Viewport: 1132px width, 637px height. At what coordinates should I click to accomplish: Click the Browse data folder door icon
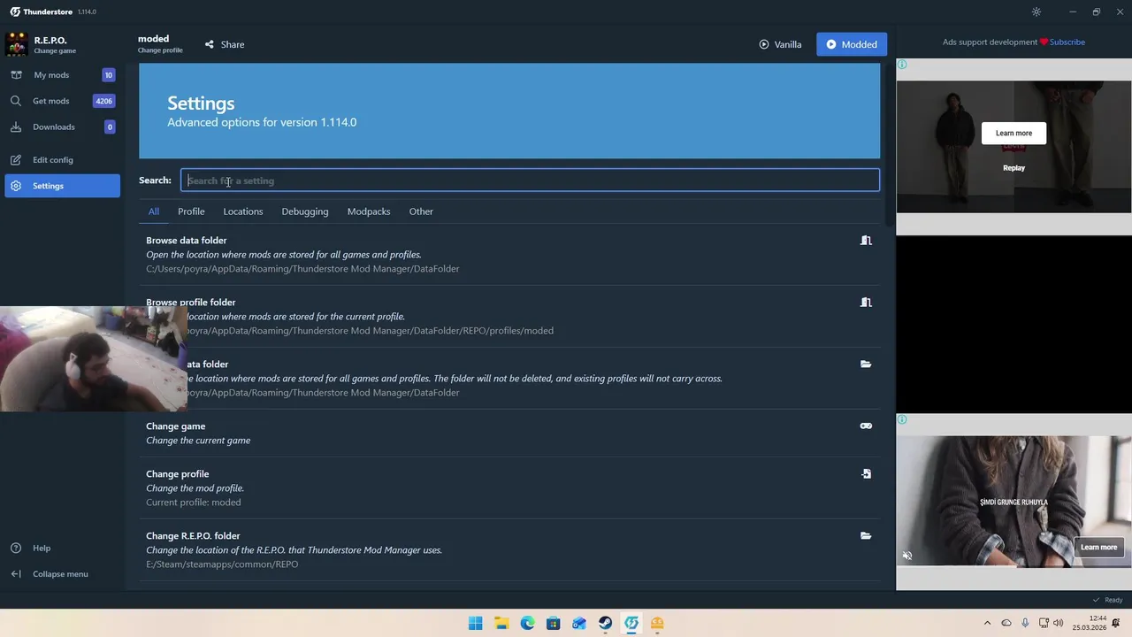click(x=866, y=241)
